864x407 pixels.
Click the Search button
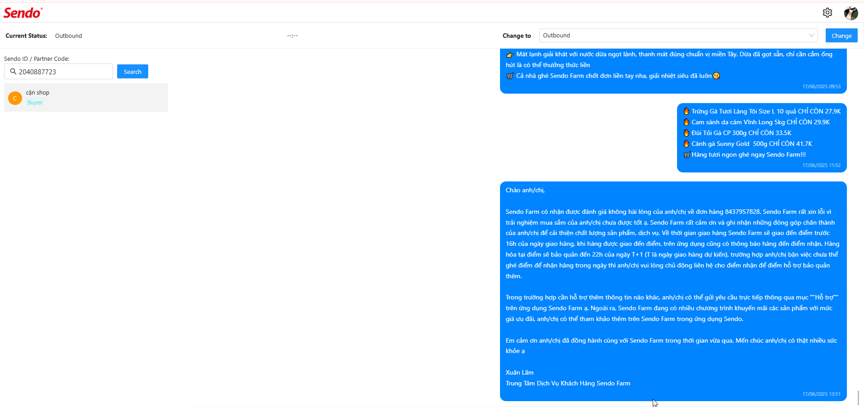(132, 72)
